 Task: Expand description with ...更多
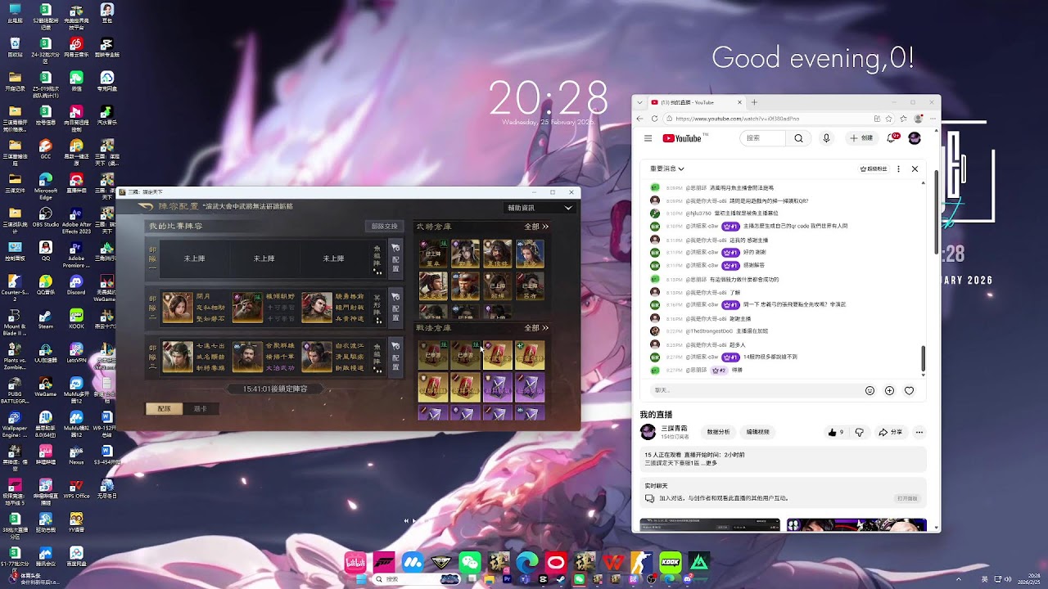tap(710, 463)
